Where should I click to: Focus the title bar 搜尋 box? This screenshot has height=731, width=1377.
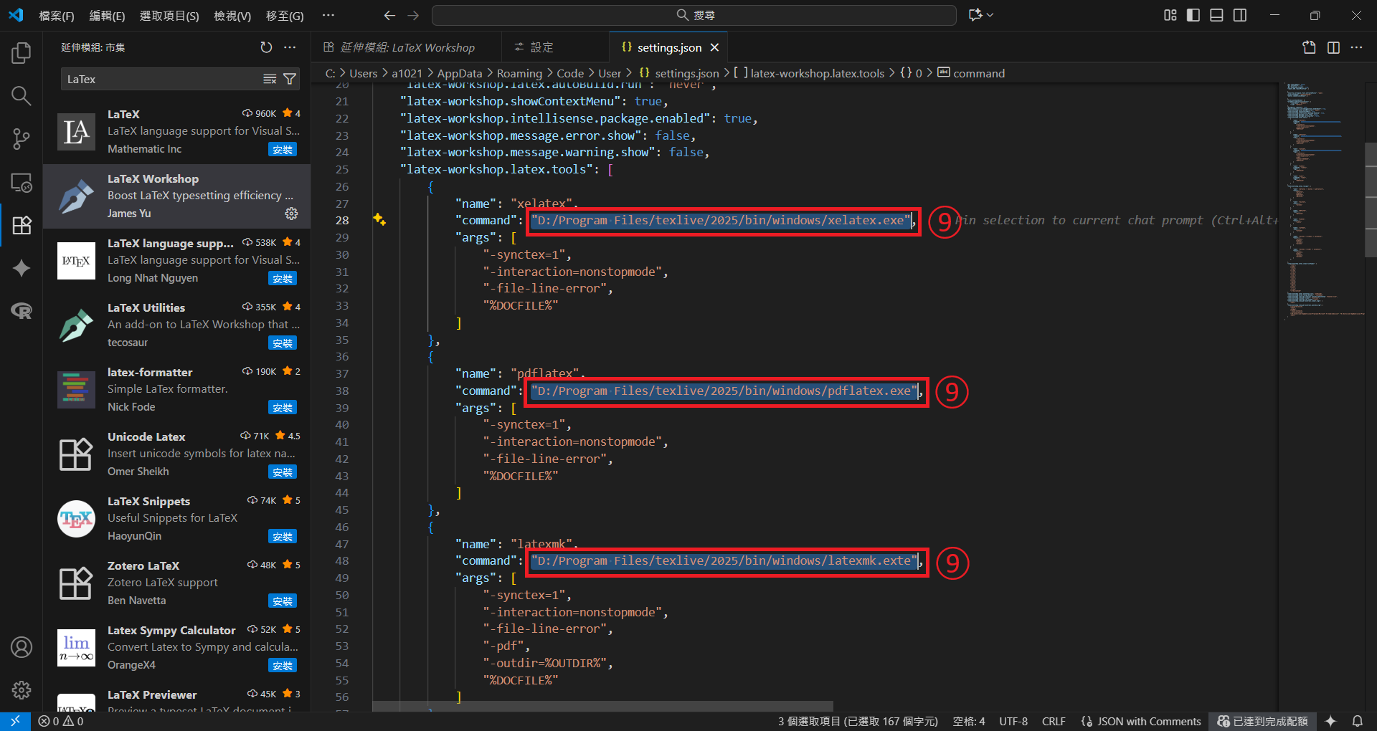pos(694,15)
